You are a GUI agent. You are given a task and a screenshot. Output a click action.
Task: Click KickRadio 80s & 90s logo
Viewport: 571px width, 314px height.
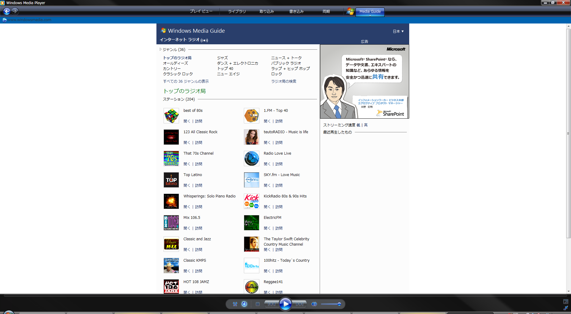[x=252, y=201]
